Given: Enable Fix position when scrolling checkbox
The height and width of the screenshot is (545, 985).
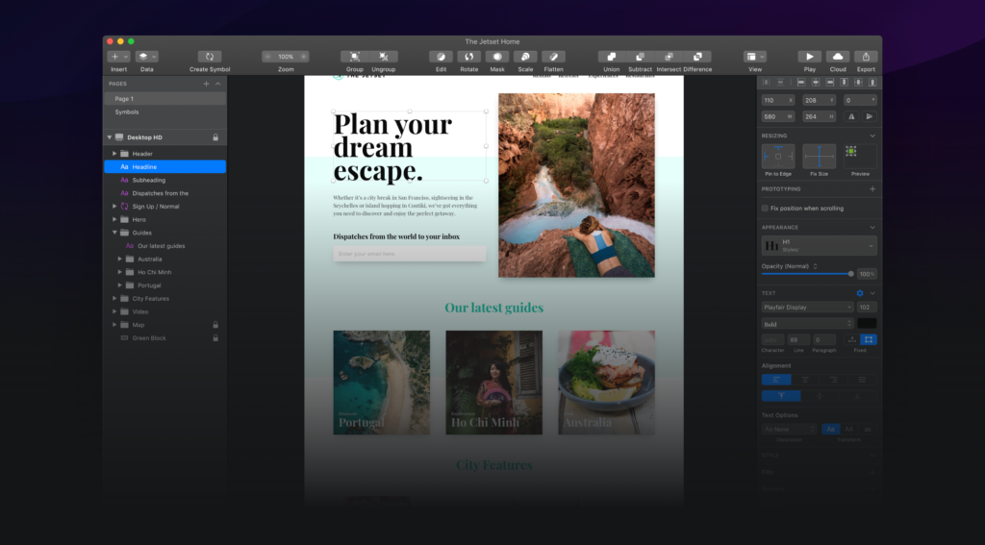Looking at the screenshot, I should pos(766,208).
